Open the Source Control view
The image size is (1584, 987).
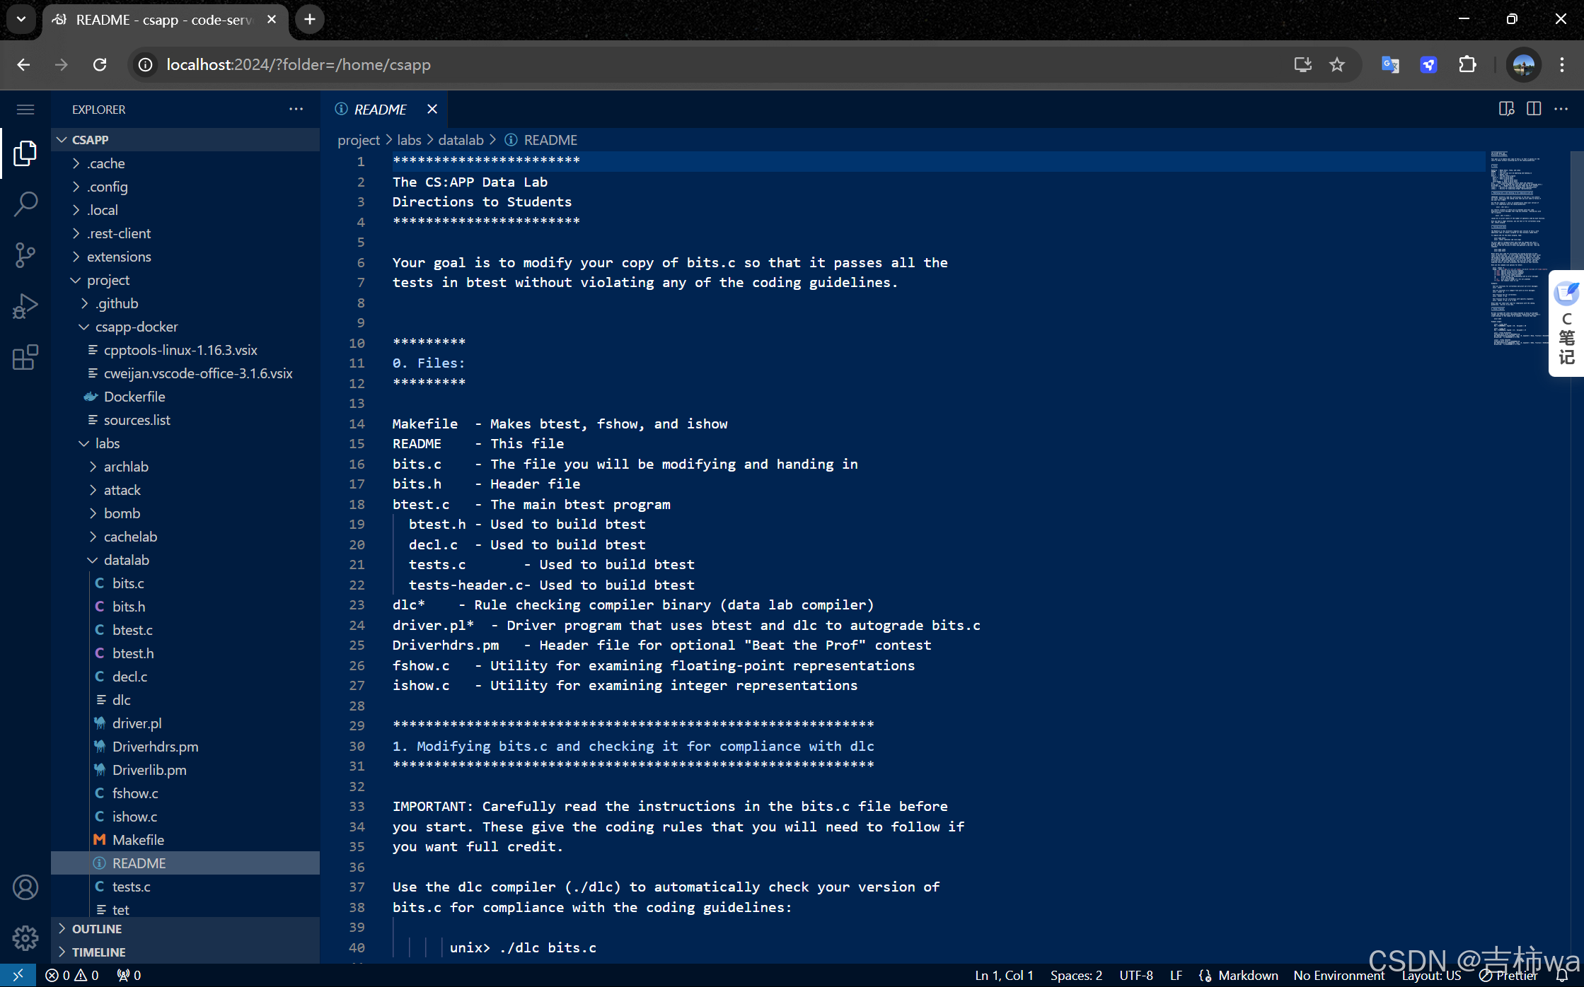(25, 255)
